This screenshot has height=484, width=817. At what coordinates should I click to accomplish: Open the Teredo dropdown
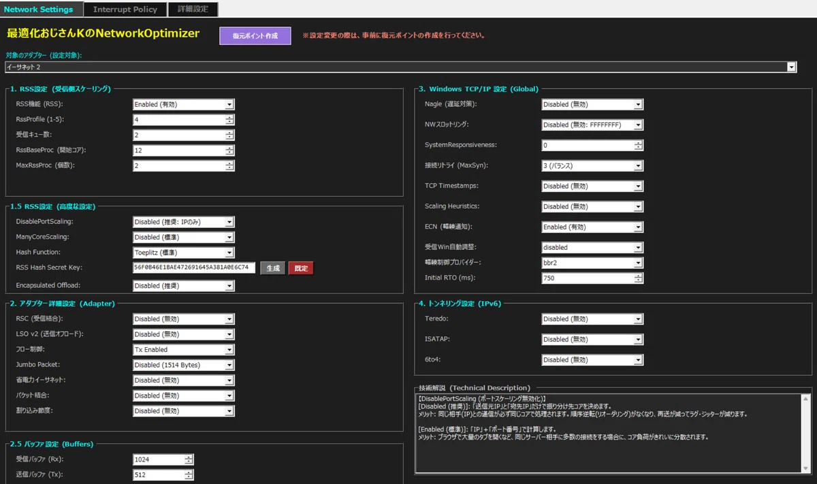tap(592, 319)
